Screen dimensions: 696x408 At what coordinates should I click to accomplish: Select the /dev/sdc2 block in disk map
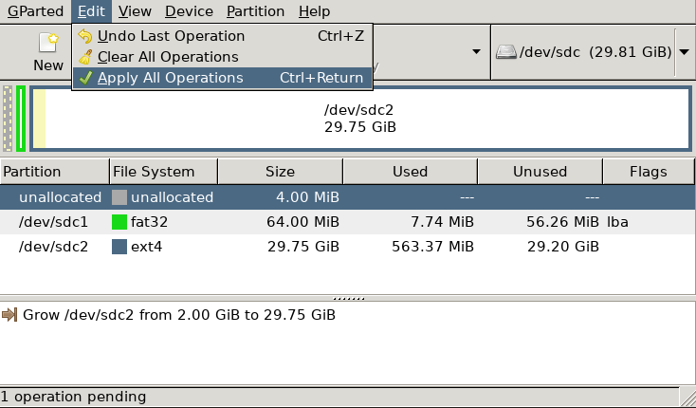point(360,119)
